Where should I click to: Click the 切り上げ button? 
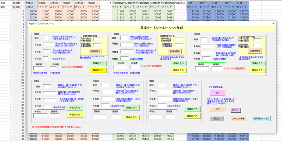[x=236, y=110]
